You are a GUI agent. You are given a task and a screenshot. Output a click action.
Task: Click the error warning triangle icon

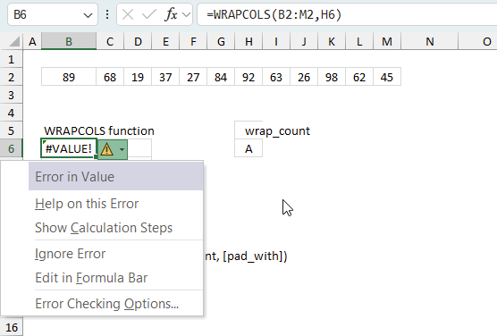click(x=106, y=149)
